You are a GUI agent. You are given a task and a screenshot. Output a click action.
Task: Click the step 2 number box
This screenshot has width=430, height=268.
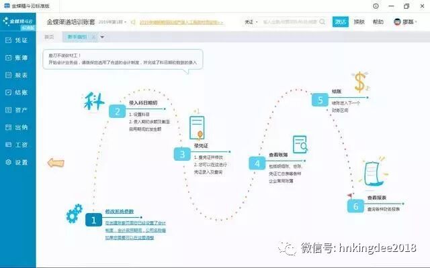click(x=117, y=111)
